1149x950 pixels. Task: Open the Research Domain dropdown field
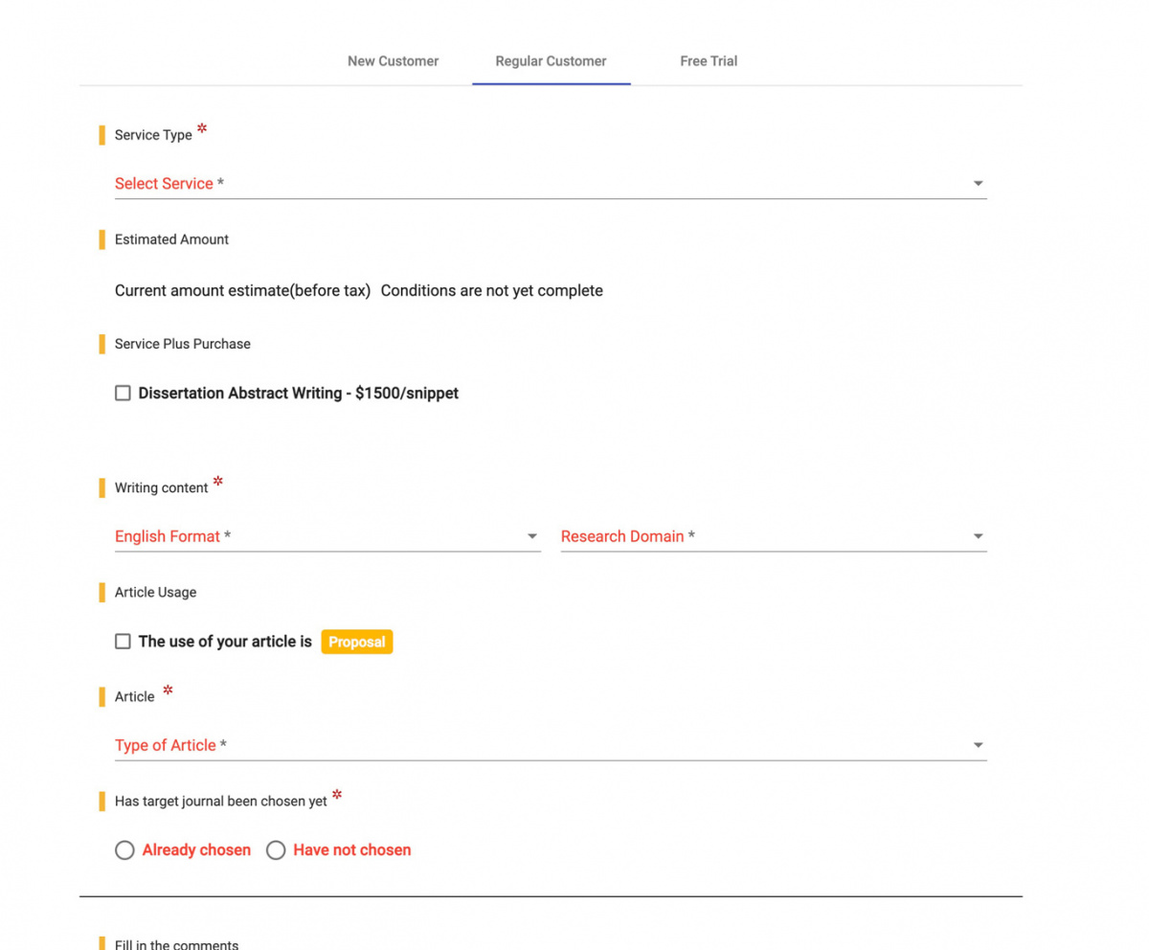(x=774, y=536)
